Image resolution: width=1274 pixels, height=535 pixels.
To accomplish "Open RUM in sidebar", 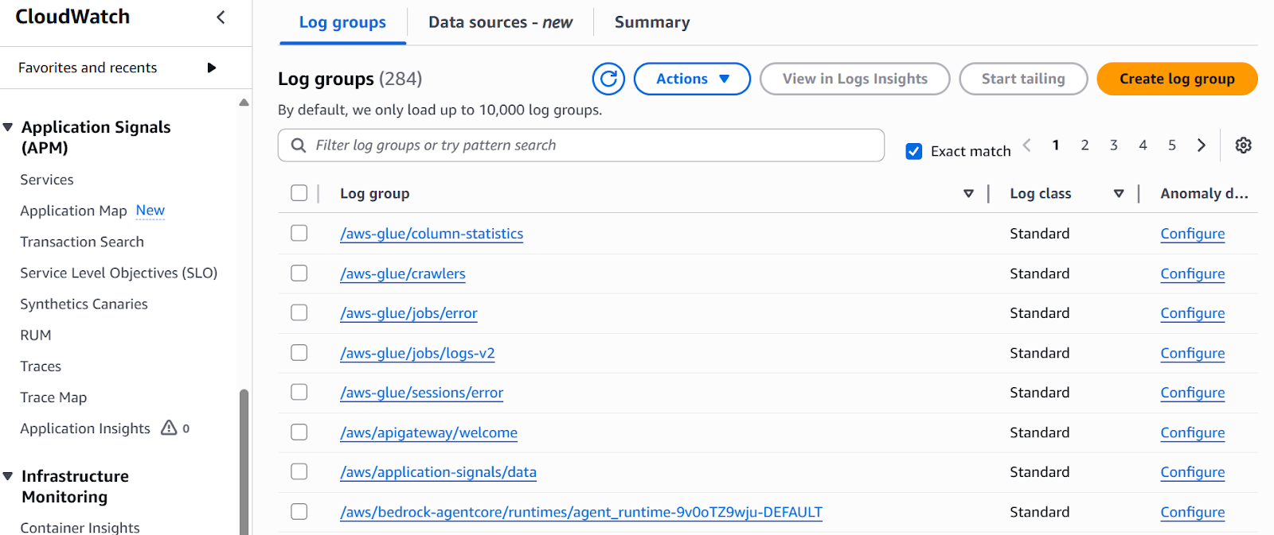I will (36, 335).
